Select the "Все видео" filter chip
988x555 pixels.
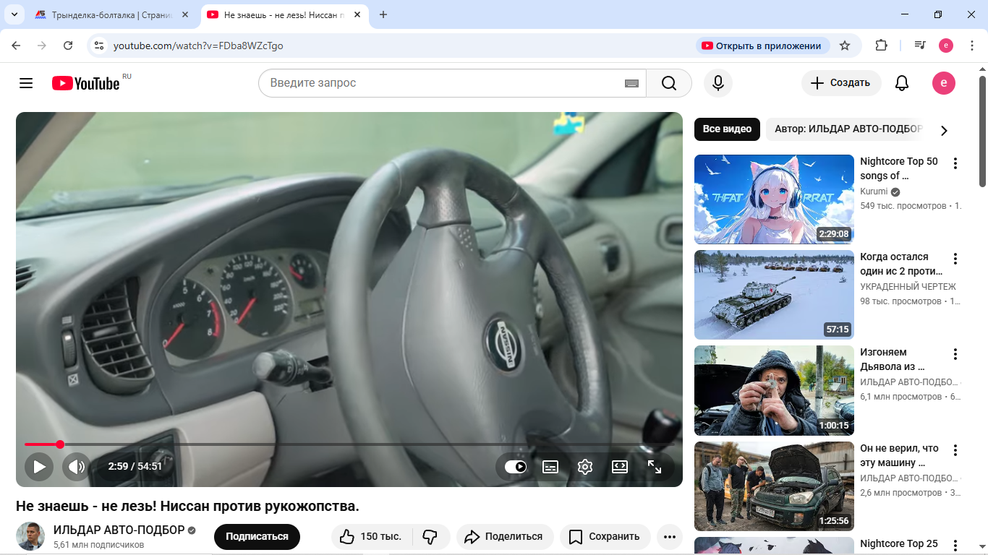(727, 129)
